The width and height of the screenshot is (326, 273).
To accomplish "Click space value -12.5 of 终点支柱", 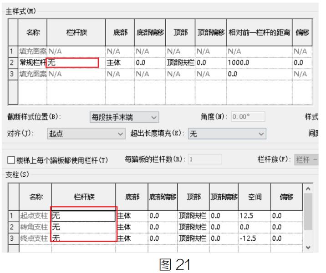I will coord(254,238).
